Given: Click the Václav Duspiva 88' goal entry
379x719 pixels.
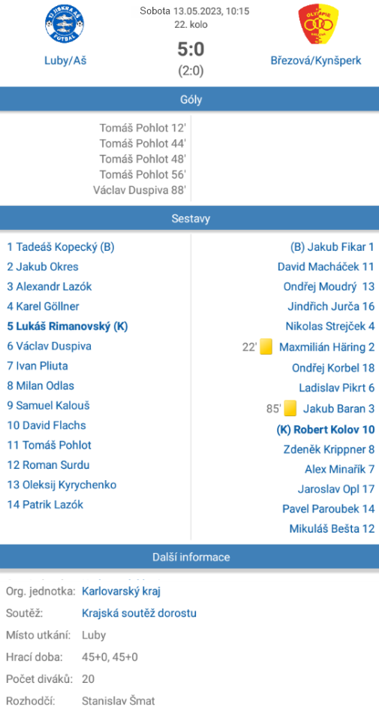Looking at the screenshot, I should (x=140, y=190).
